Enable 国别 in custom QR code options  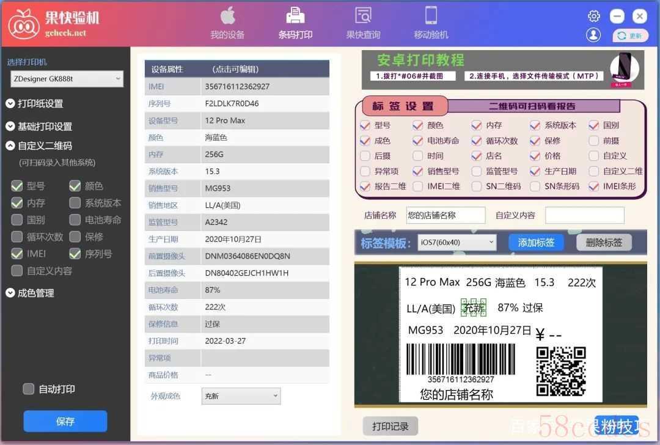pos(17,220)
